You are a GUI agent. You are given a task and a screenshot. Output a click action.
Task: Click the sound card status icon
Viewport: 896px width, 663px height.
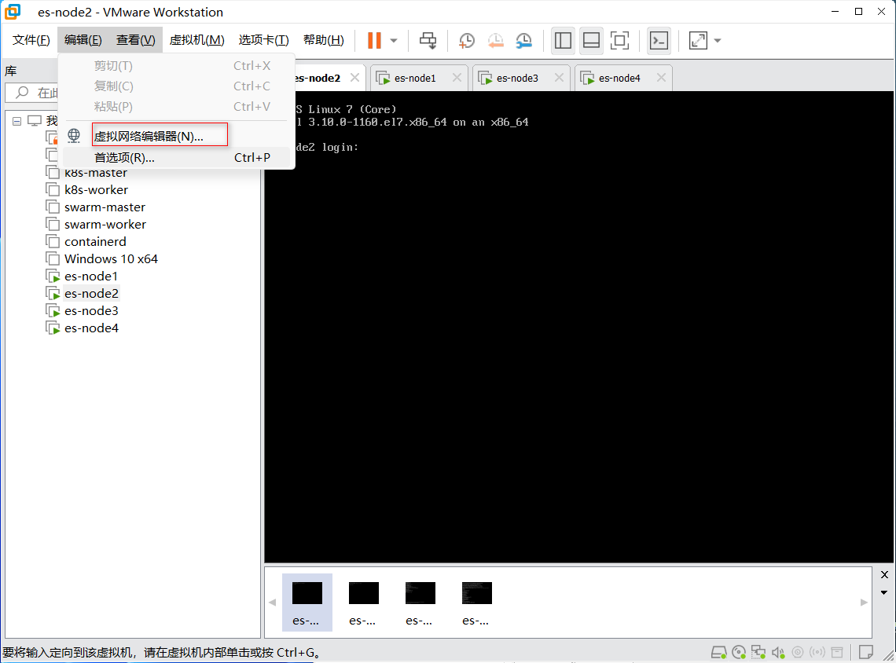778,652
